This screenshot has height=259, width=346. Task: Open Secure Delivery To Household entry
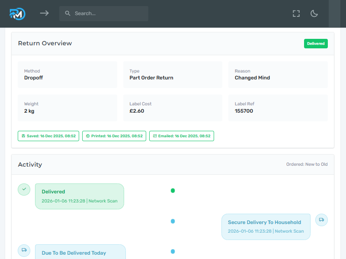point(266,227)
